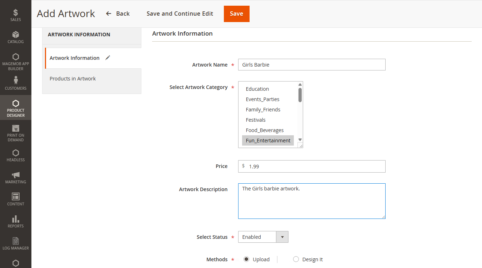Choose Education in the category list
Image resolution: width=482 pixels, height=268 pixels.
[x=257, y=89]
